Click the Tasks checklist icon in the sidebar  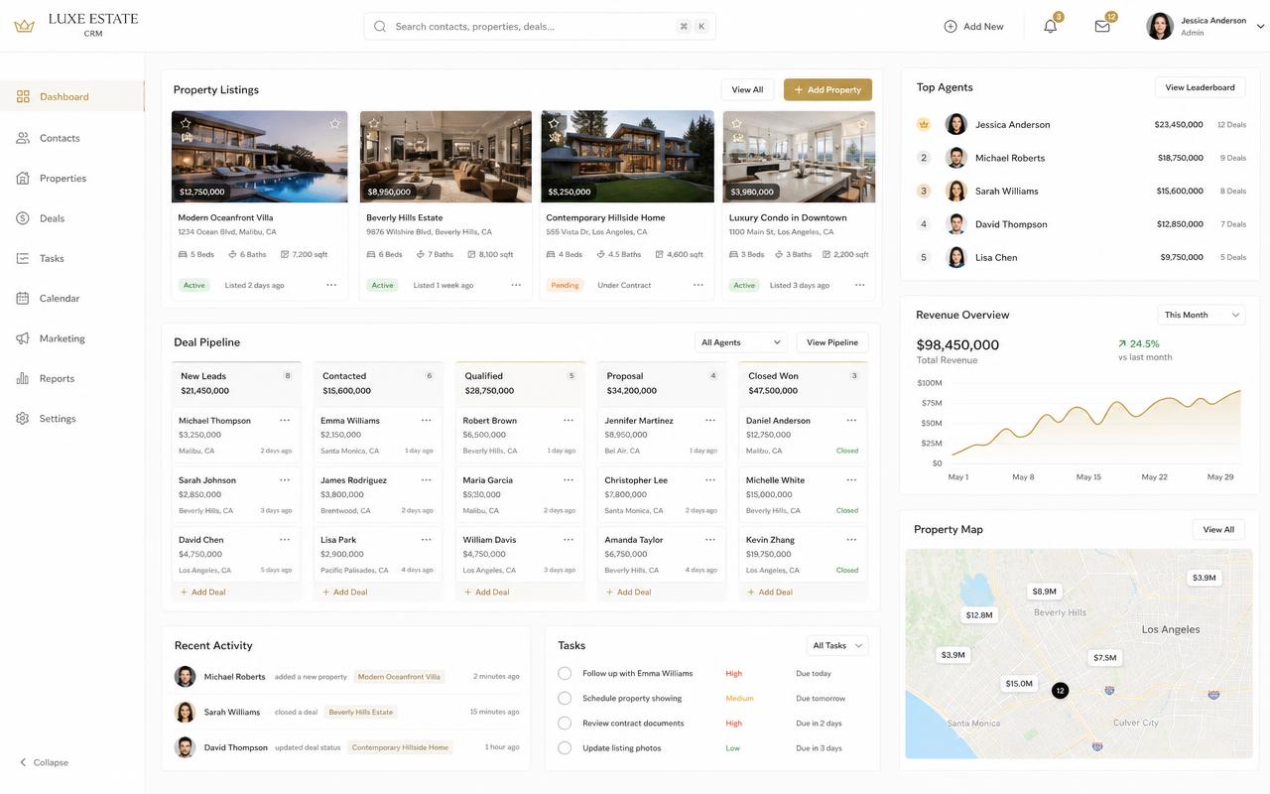coord(23,258)
